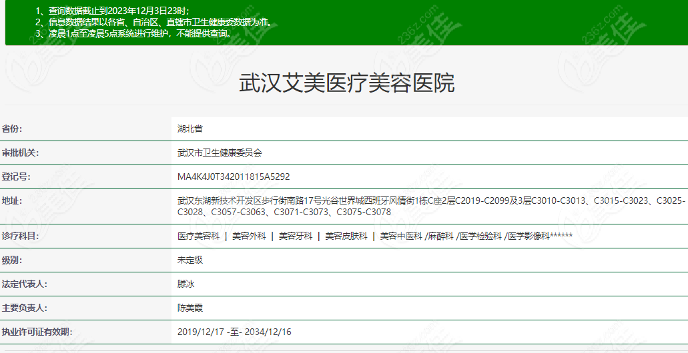Click notice line 查询数据截止到2023年12月3日23时
688x353 pixels.
(113, 11)
